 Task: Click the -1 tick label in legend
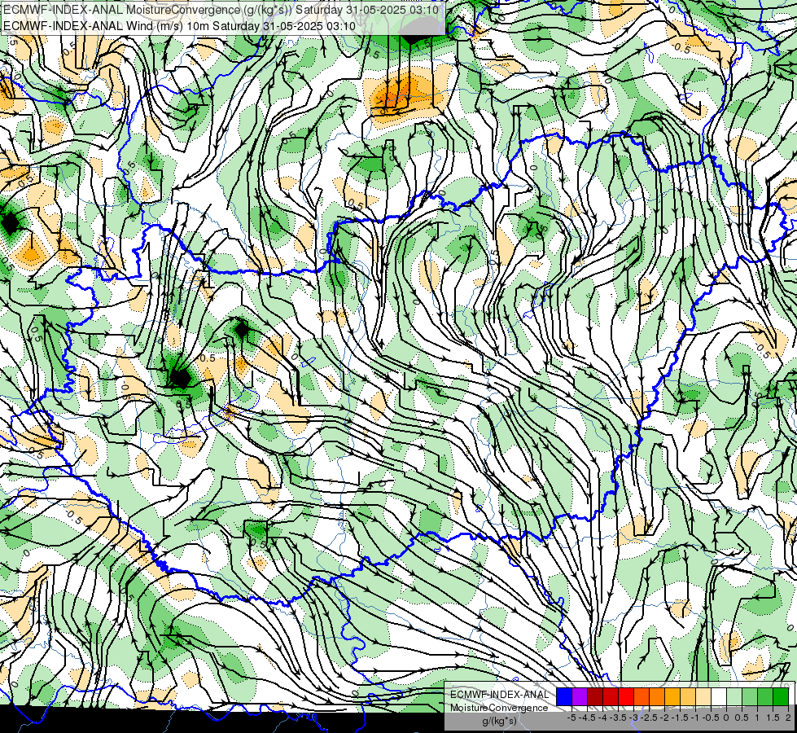695,718
